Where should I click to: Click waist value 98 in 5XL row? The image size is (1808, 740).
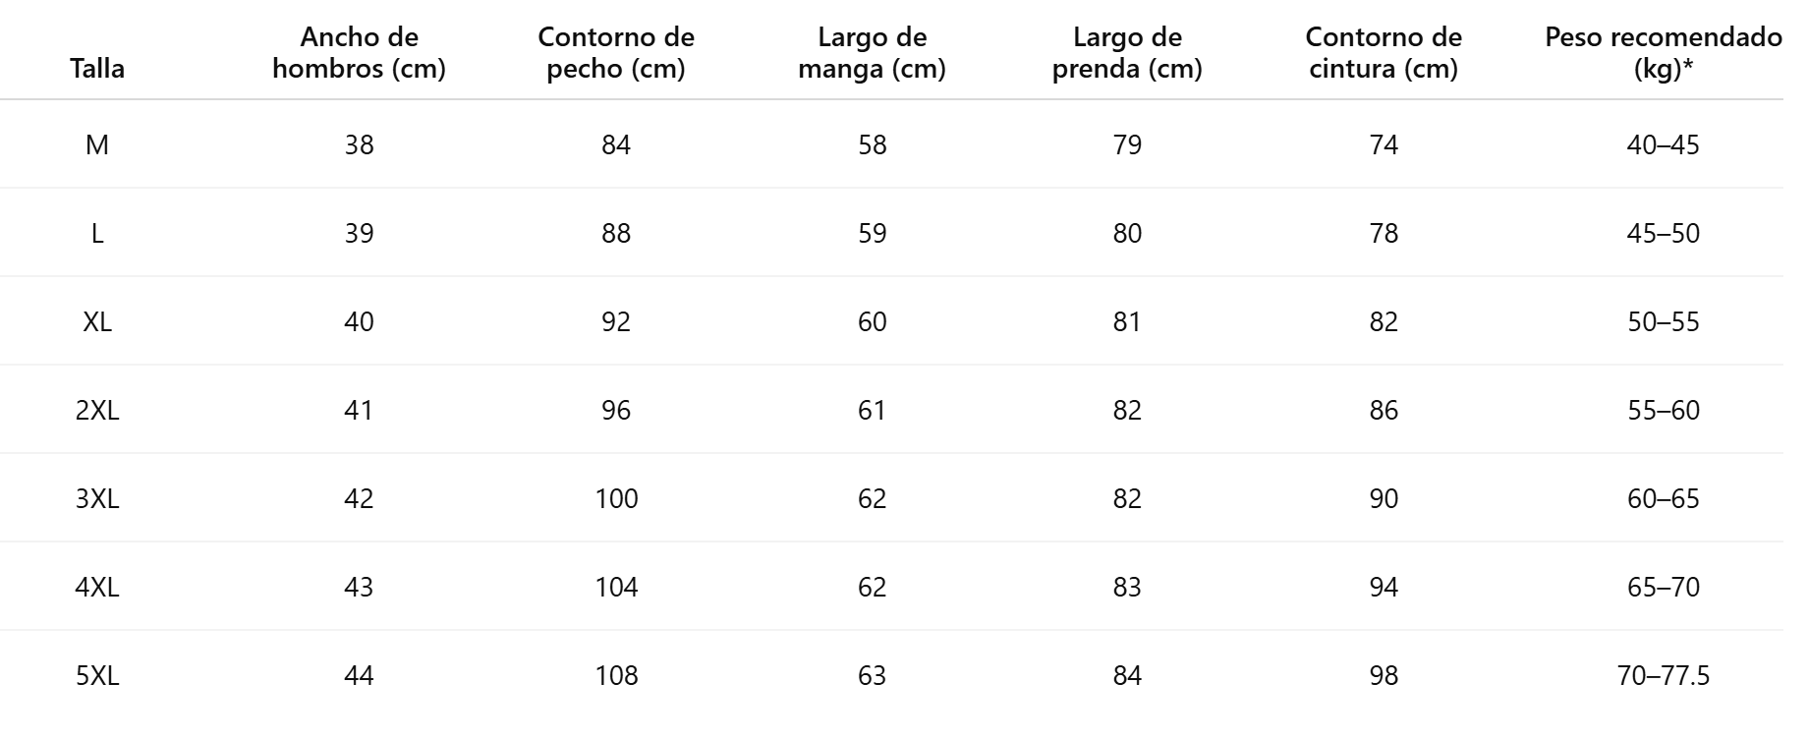click(x=1384, y=676)
